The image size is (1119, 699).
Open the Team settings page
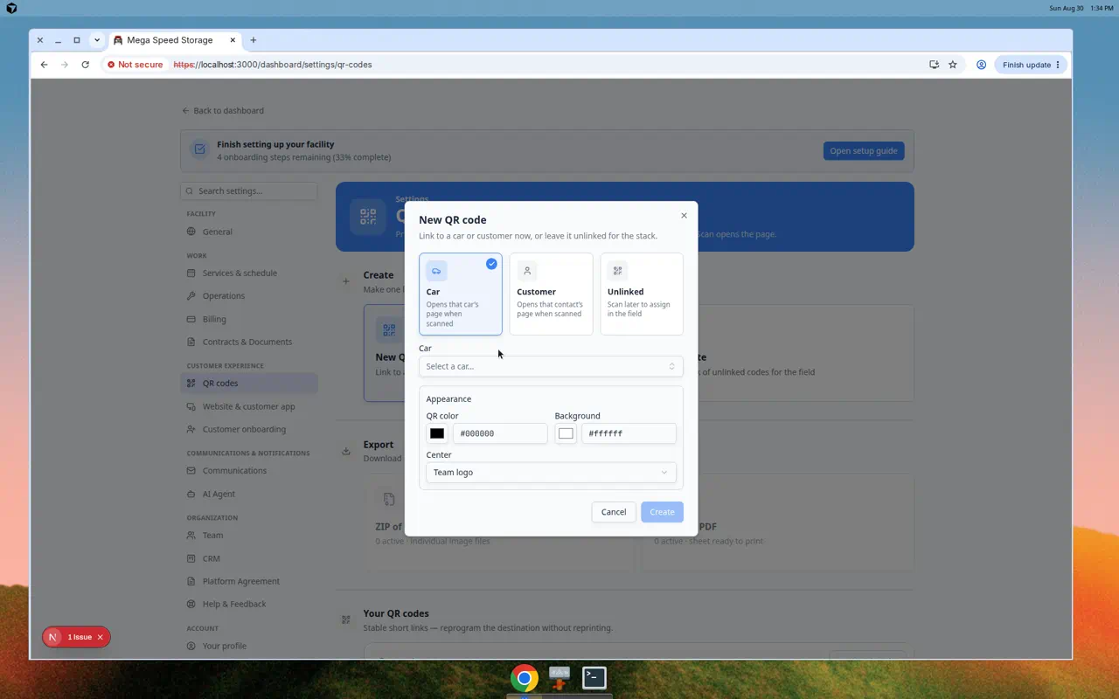click(x=212, y=535)
